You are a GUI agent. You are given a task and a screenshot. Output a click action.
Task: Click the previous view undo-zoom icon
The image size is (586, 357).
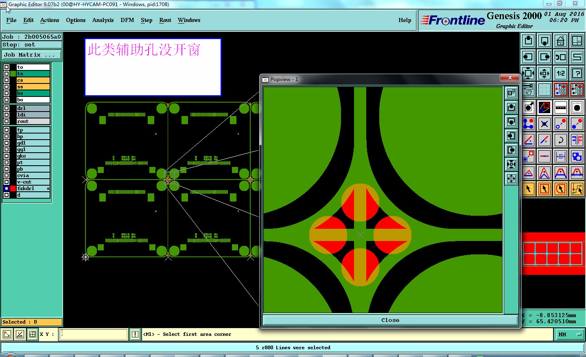click(561, 57)
